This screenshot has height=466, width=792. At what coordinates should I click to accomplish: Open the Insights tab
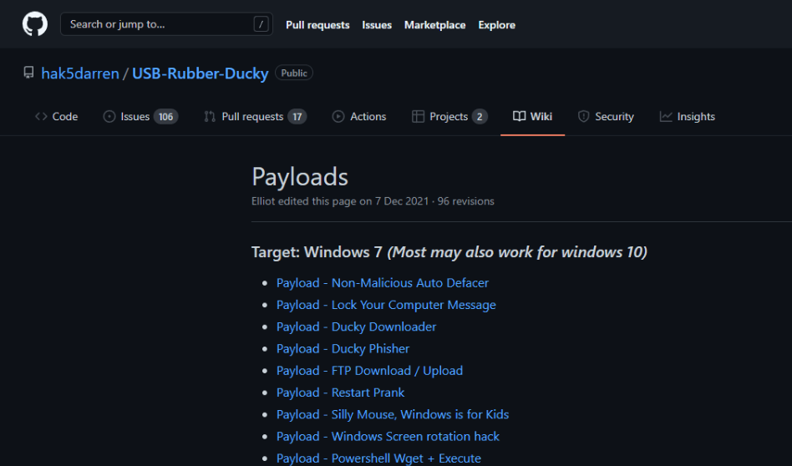(x=696, y=117)
